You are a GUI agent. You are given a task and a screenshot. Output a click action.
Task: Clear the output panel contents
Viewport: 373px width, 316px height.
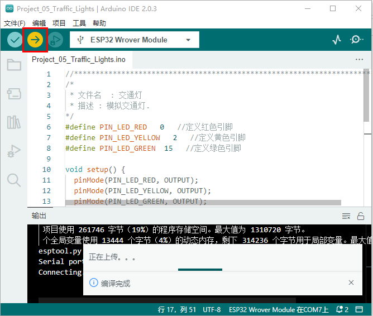[346, 216]
